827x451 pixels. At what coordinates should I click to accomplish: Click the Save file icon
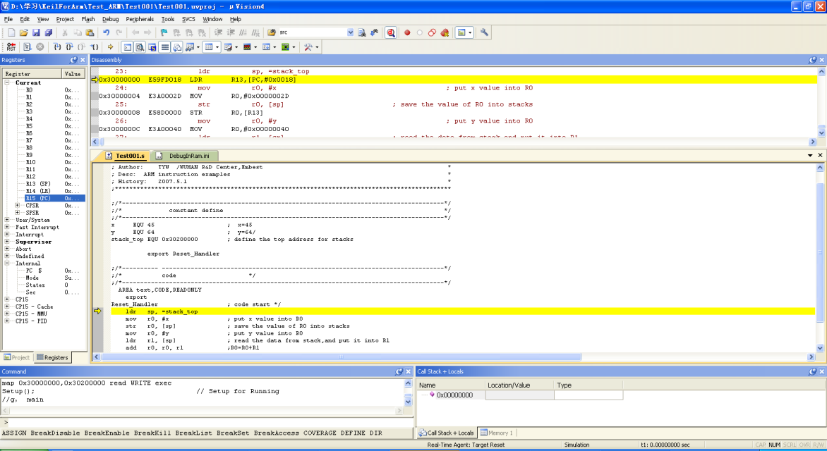(36, 32)
